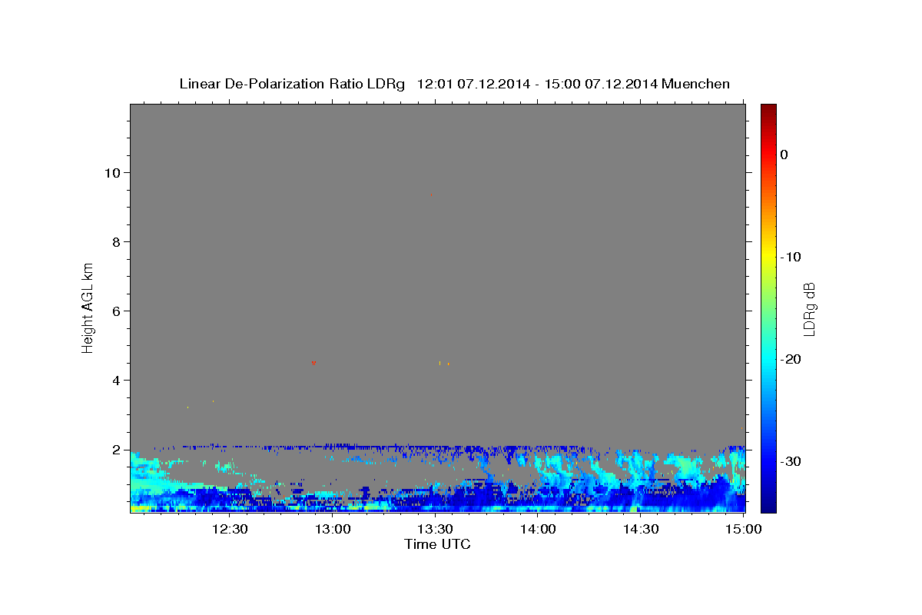The image size is (922, 615).
Task: Click the red data speck near 4.5 km
Action: [x=313, y=362]
